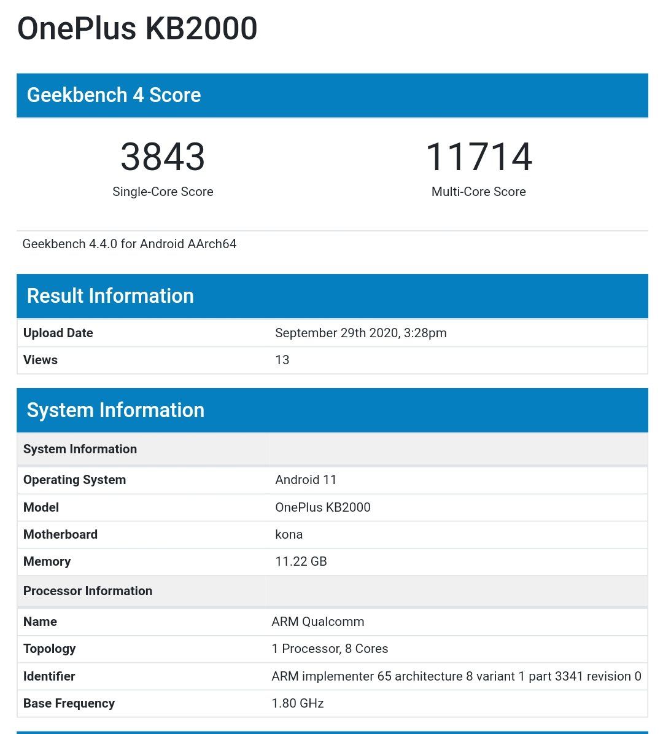Viewport: 663px width, 734px height.
Task: Select the Motherboard value kona
Action: click(x=288, y=534)
